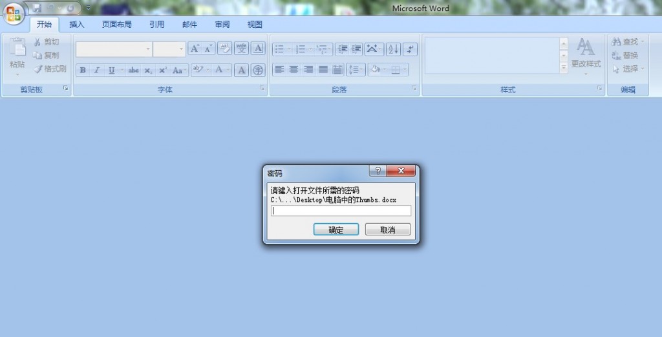Open the Asian layout menu icon
Image resolution: width=662 pixels, height=337 pixels.
pyautogui.click(x=374, y=49)
